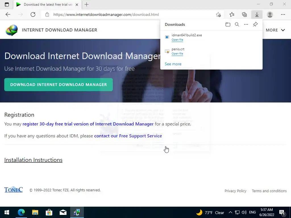The width and height of the screenshot is (291, 218).
Task: Open Mail app from taskbar
Action: point(63,212)
